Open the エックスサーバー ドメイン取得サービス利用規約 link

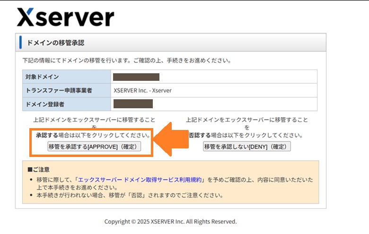tap(140, 180)
